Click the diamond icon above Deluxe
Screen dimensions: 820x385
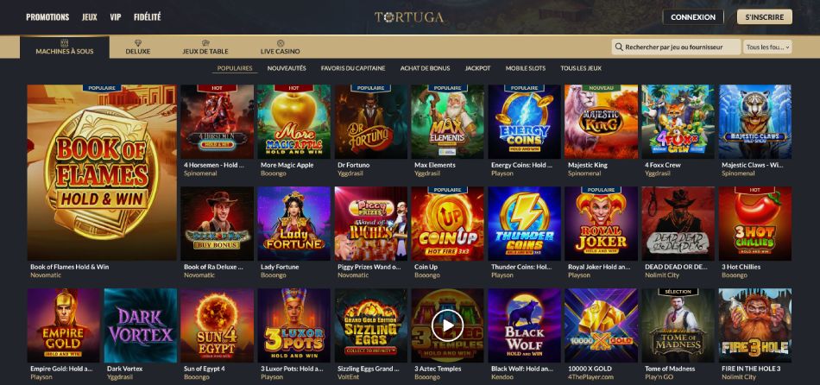click(138, 43)
